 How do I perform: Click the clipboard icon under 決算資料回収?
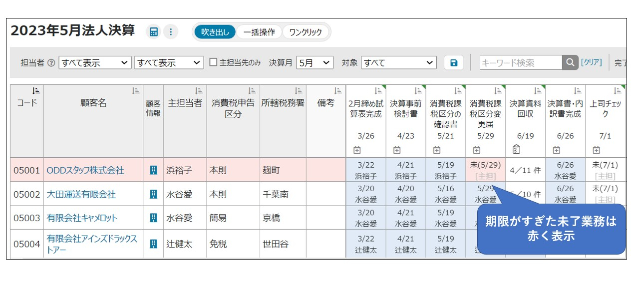tap(517, 150)
